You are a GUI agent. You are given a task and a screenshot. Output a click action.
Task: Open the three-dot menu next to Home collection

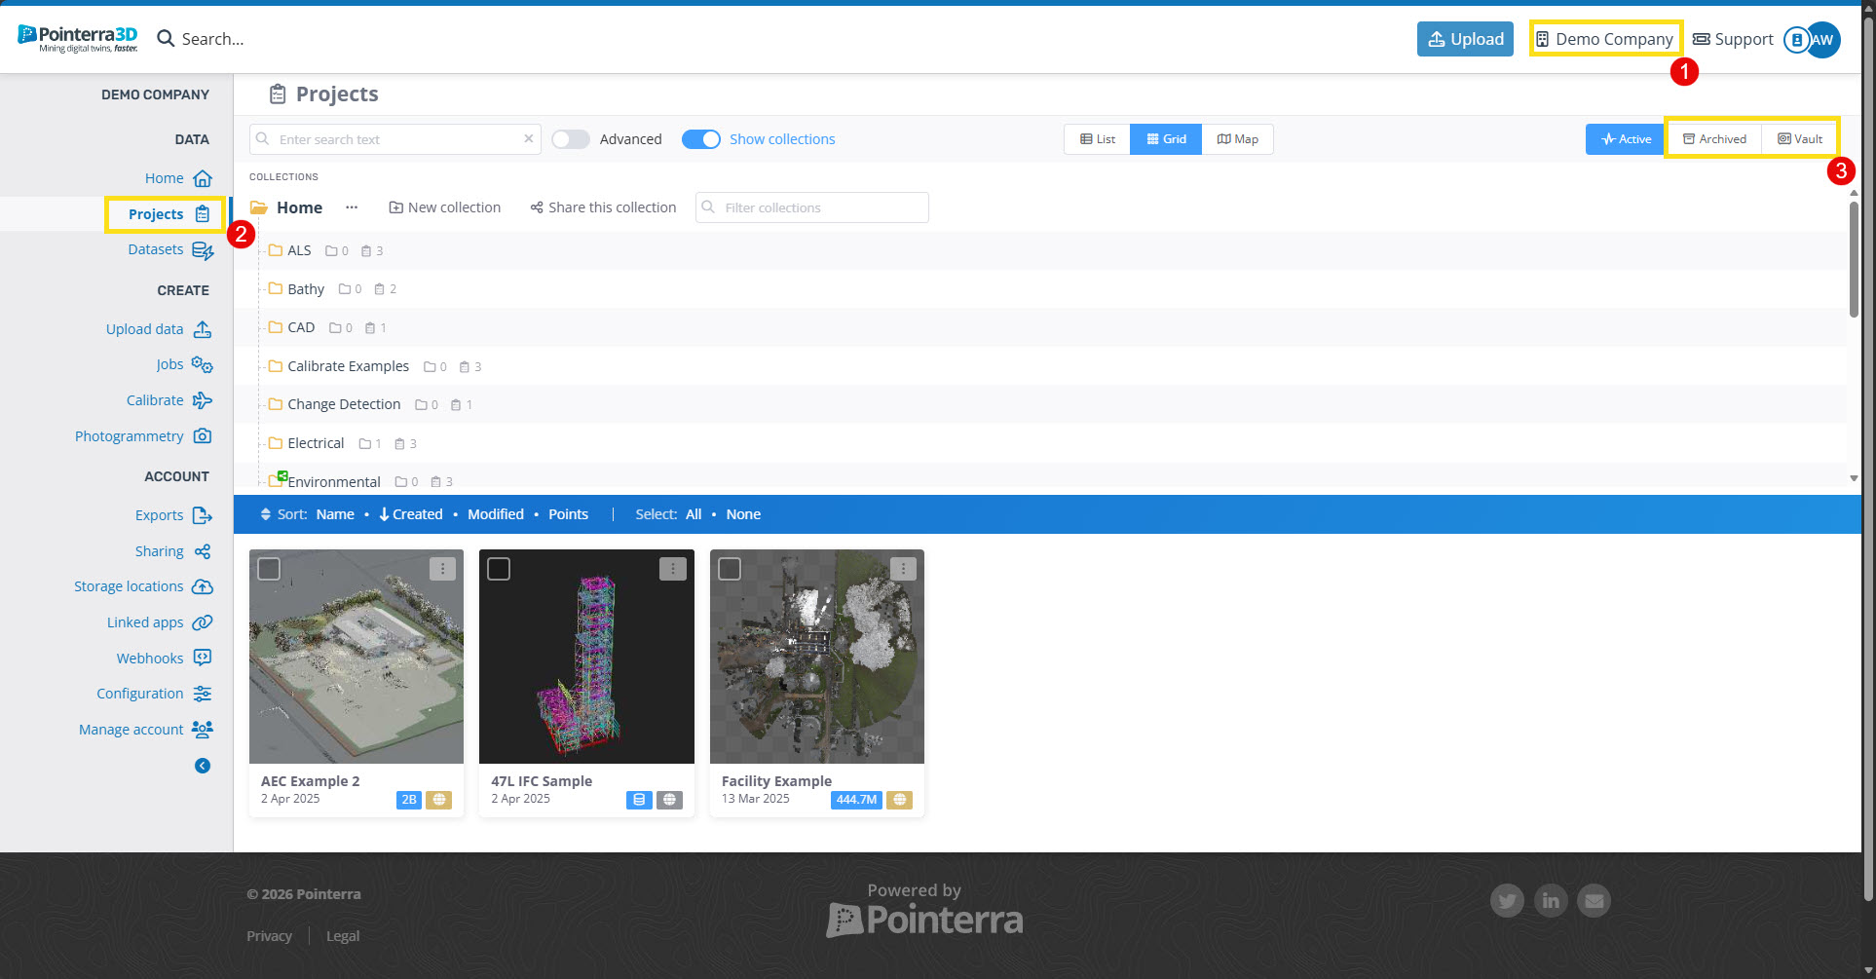pos(352,207)
